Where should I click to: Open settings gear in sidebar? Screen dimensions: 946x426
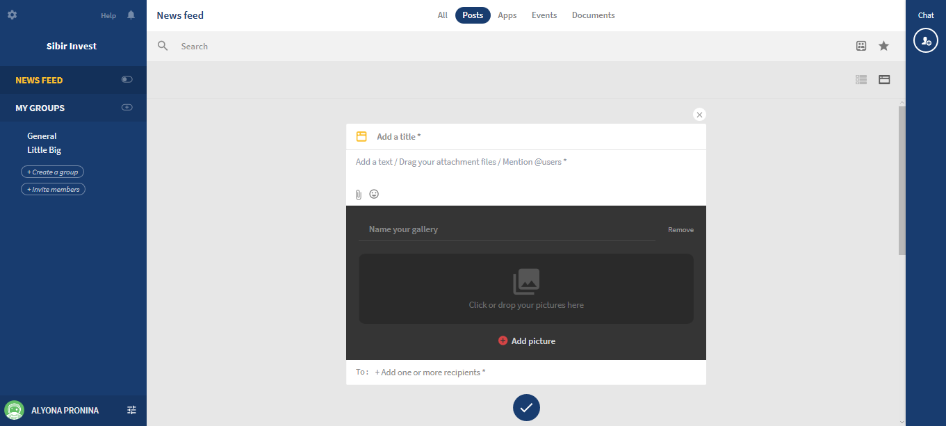12,15
